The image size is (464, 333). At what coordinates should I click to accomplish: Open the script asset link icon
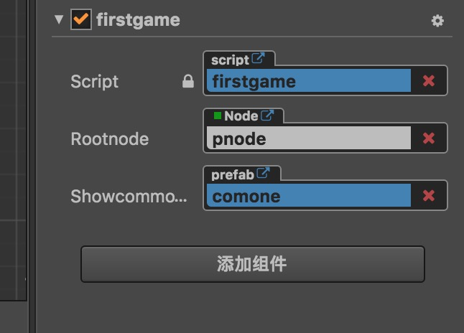coord(258,60)
